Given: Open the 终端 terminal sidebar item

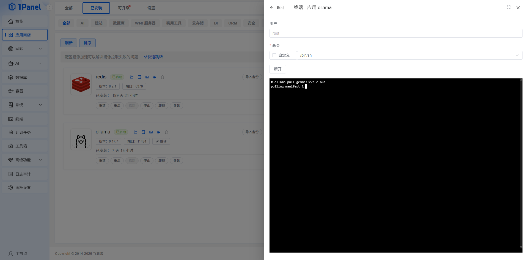Looking at the screenshot, I should pyautogui.click(x=25, y=119).
